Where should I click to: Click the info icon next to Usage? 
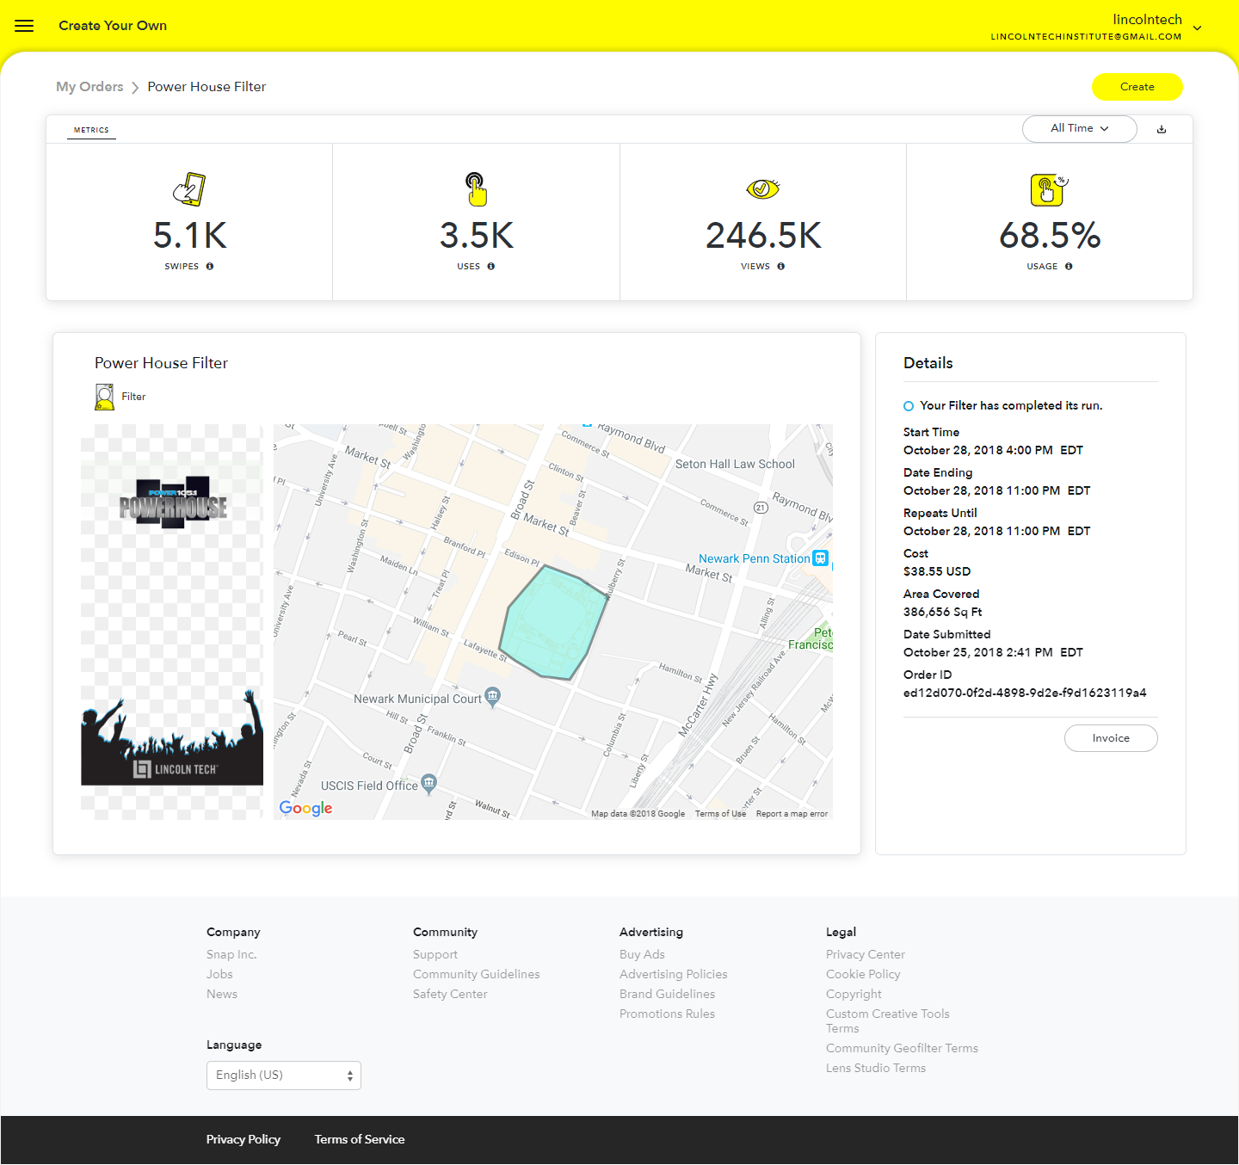tap(1069, 267)
